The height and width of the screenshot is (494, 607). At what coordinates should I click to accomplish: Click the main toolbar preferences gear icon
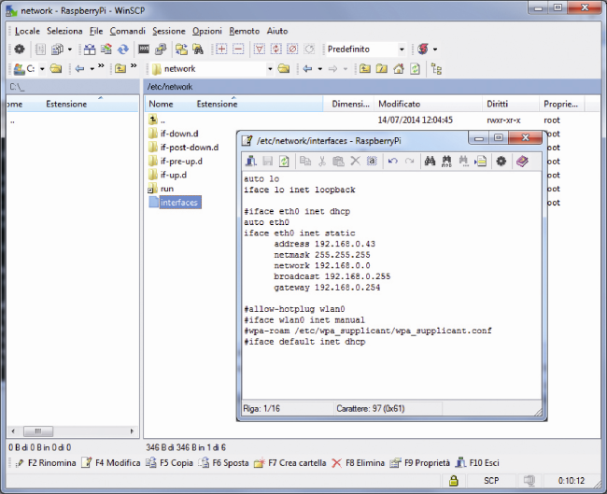19,49
